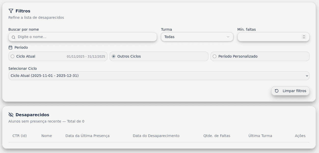Click the CTR (id) column header
Screen dimensions: 319x153
[x=20, y=136]
